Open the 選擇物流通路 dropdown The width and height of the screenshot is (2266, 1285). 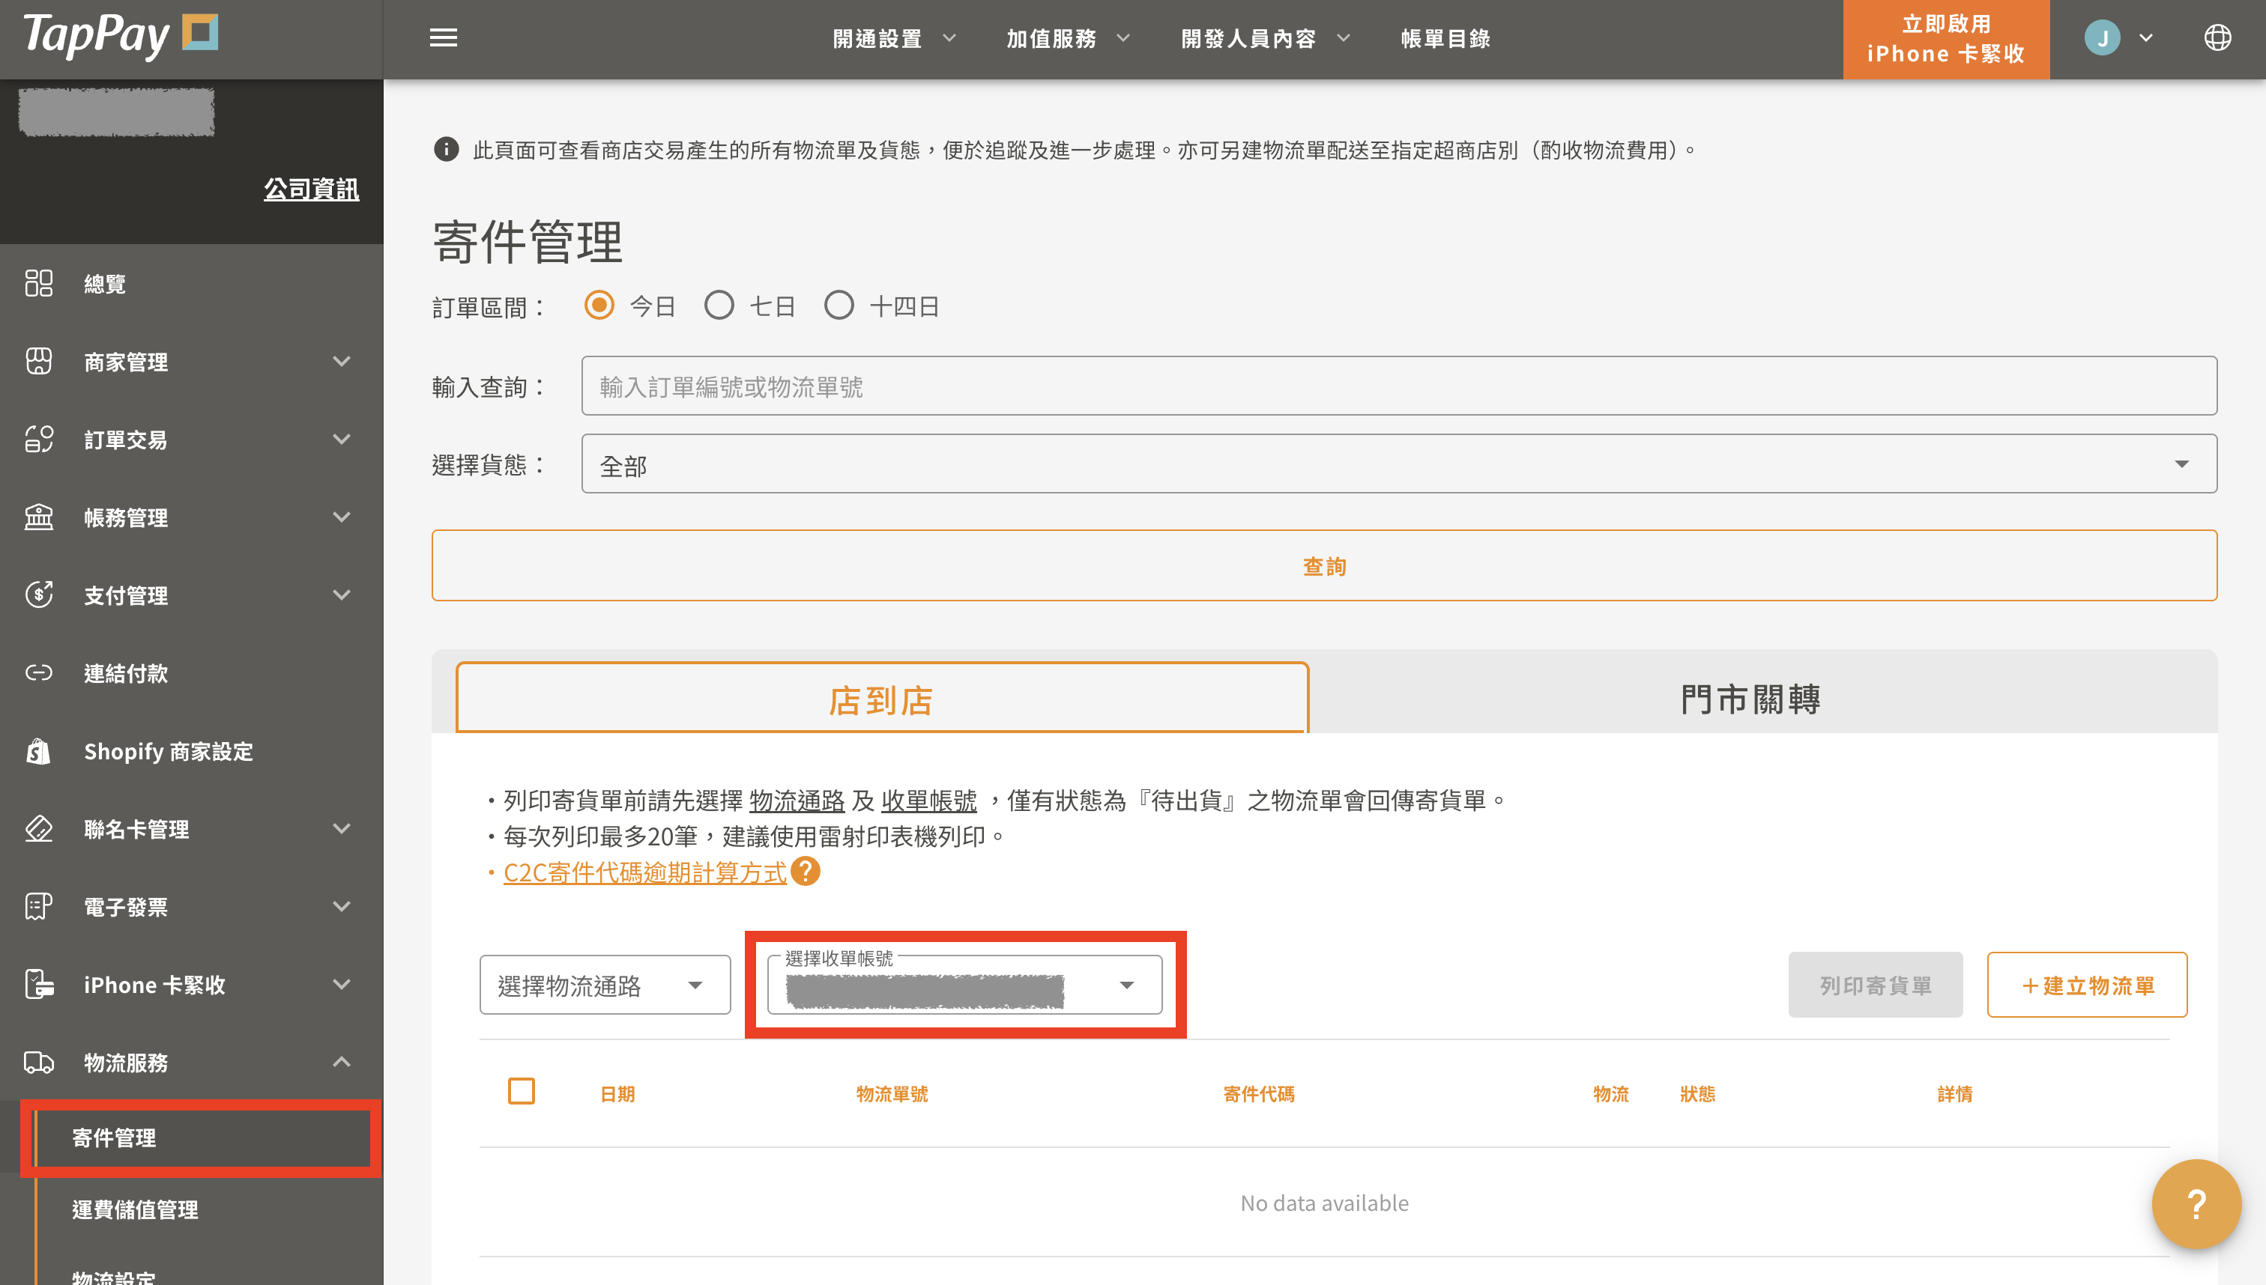tap(605, 985)
